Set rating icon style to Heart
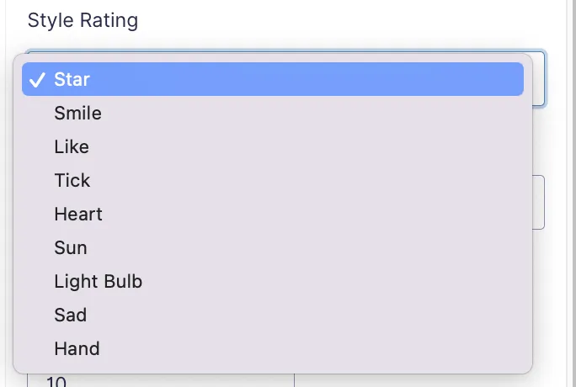This screenshot has height=387, width=576. (78, 215)
